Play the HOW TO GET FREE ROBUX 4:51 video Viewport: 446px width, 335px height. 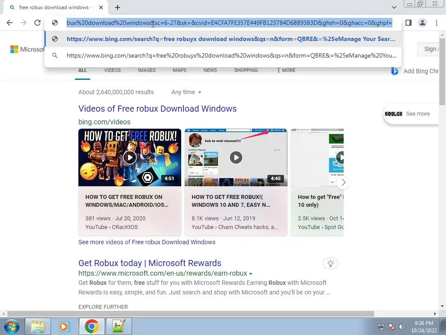tap(130, 157)
